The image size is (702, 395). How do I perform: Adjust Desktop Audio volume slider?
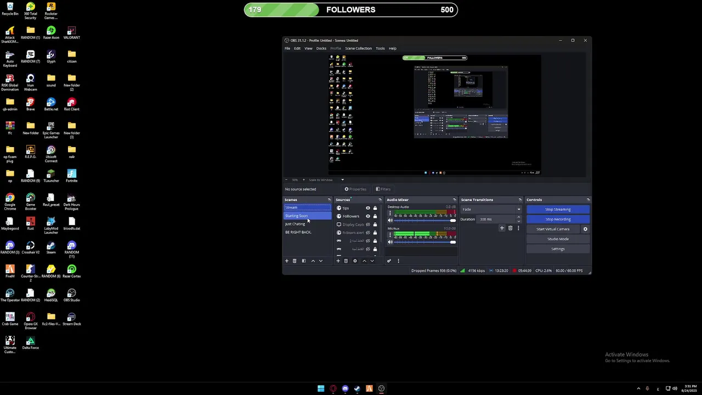425,221
